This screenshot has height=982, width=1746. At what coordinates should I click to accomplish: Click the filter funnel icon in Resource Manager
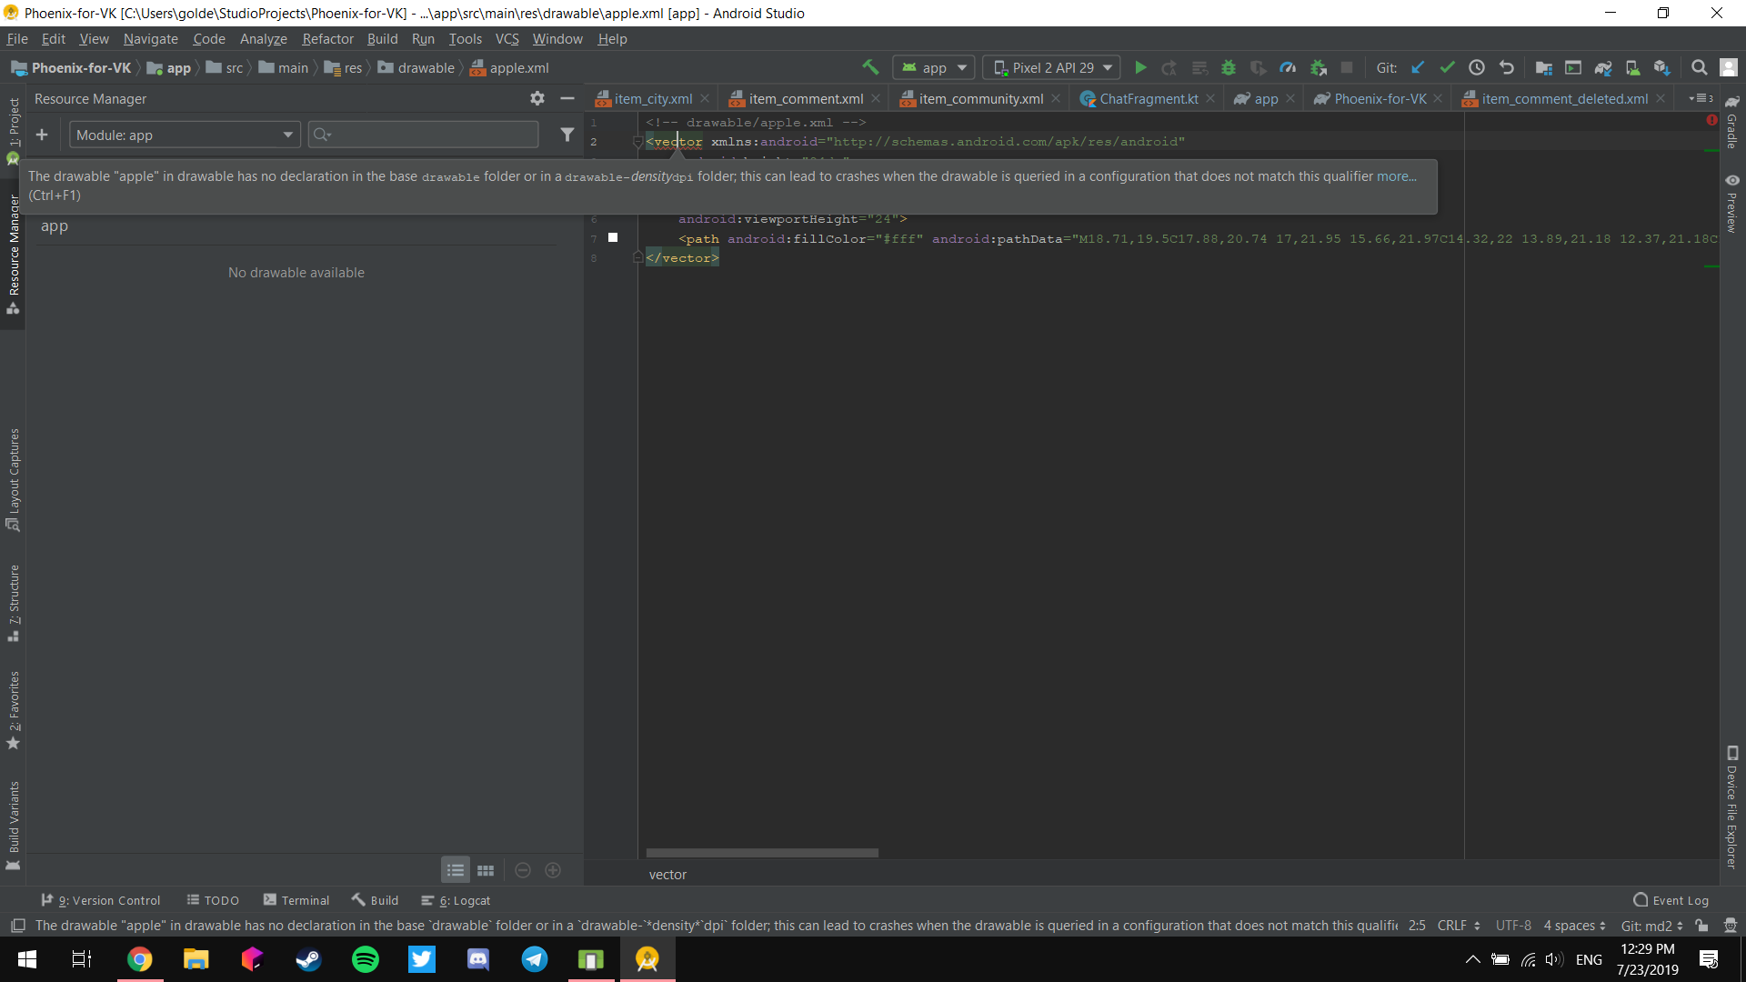(567, 135)
